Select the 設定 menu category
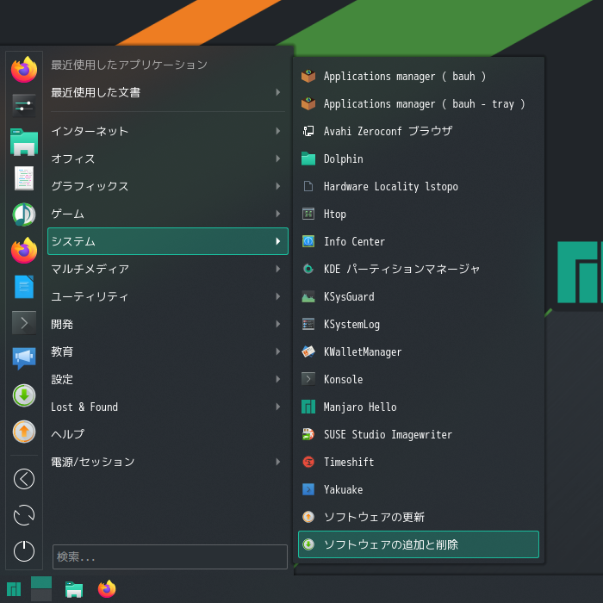Screen dimensions: 603x603 tap(168, 379)
